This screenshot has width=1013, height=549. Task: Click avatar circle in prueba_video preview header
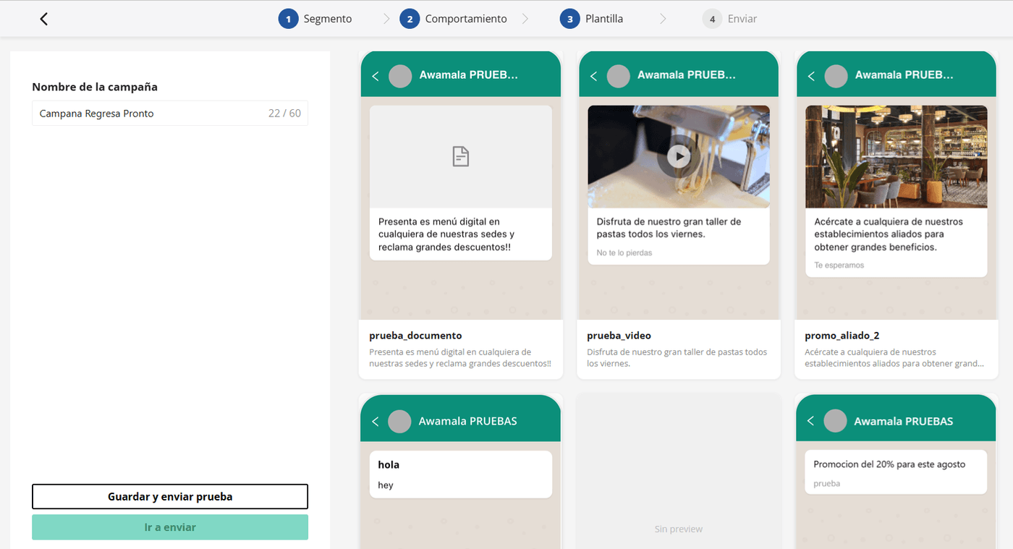tap(618, 76)
